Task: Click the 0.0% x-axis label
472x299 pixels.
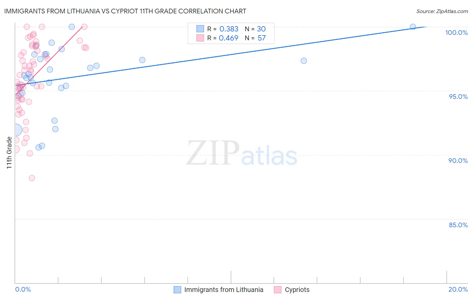Action: (x=23, y=289)
